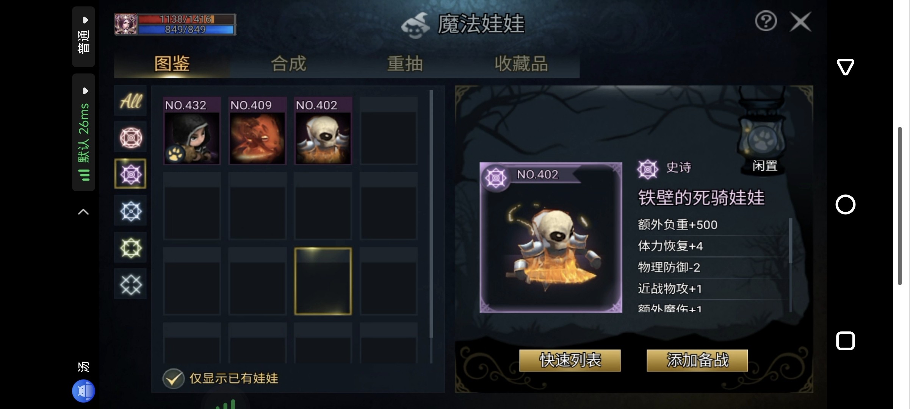Toggle 仅显示已有娃娃 checkbox
Viewport: 910px width, 409px height.
click(x=173, y=378)
